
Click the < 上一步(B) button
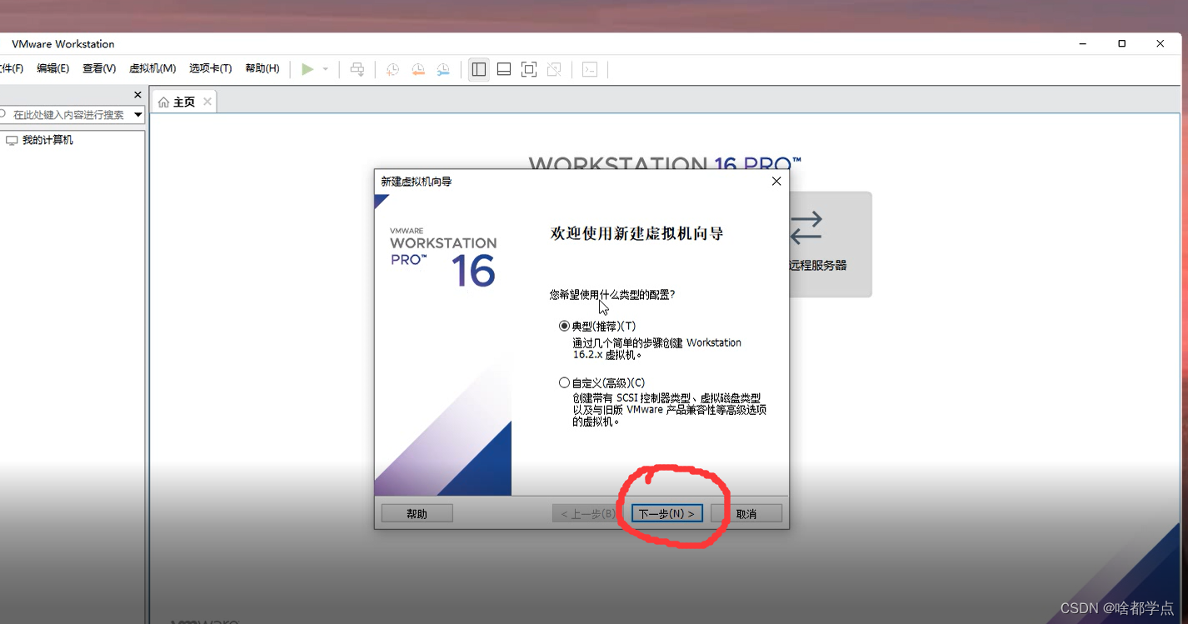(x=587, y=513)
